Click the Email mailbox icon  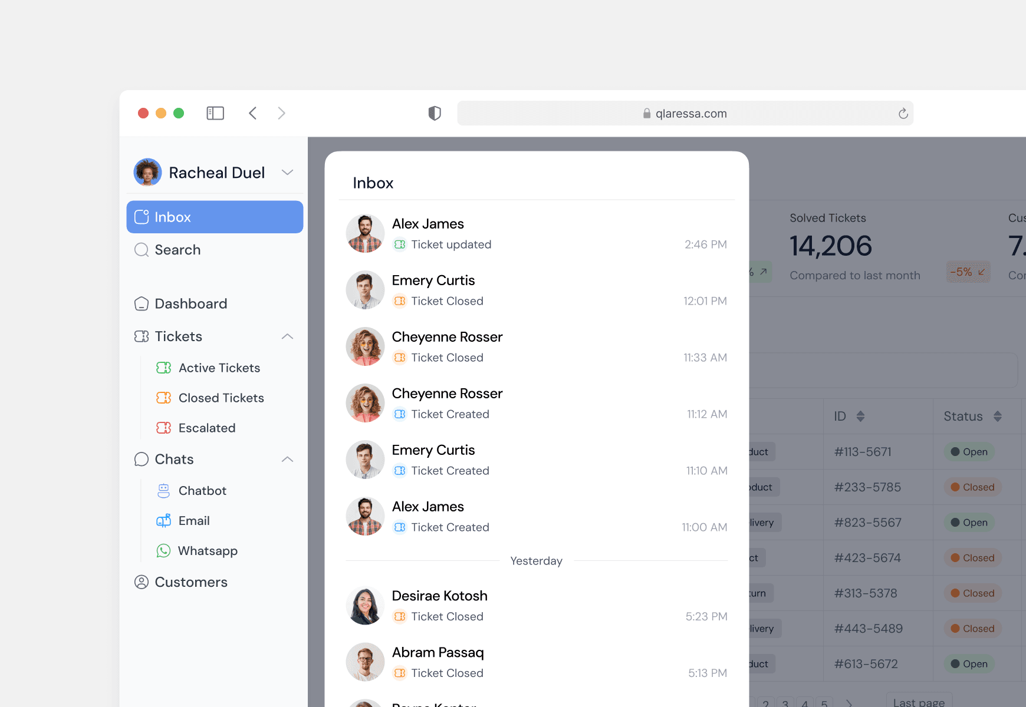click(x=163, y=521)
